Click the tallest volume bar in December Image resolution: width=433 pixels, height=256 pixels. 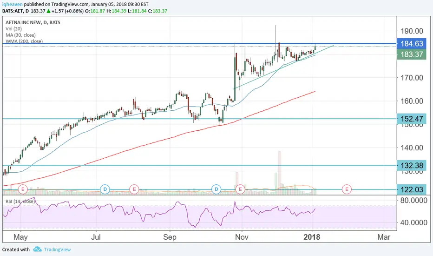pos(280,173)
